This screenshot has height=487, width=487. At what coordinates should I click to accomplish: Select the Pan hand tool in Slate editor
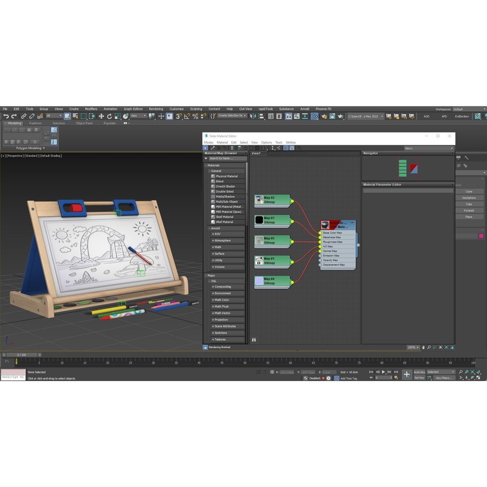[x=423, y=347]
